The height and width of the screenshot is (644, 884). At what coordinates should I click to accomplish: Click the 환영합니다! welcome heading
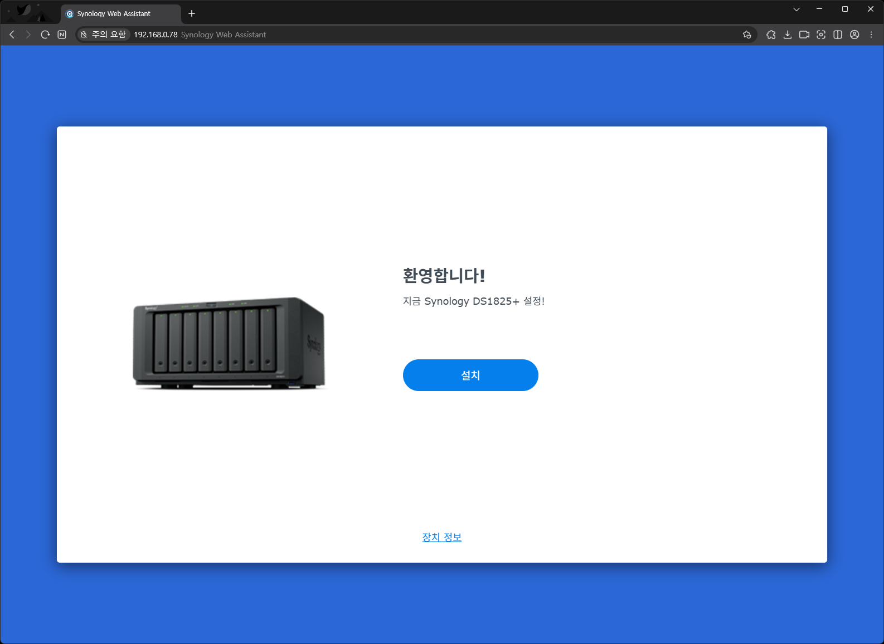[x=444, y=275]
